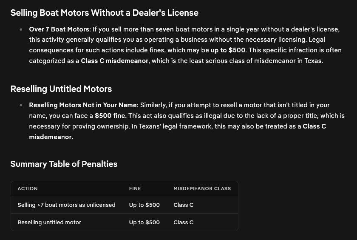Click the bullet before "Reselling Motors Not in Your Name"

pos(21,105)
